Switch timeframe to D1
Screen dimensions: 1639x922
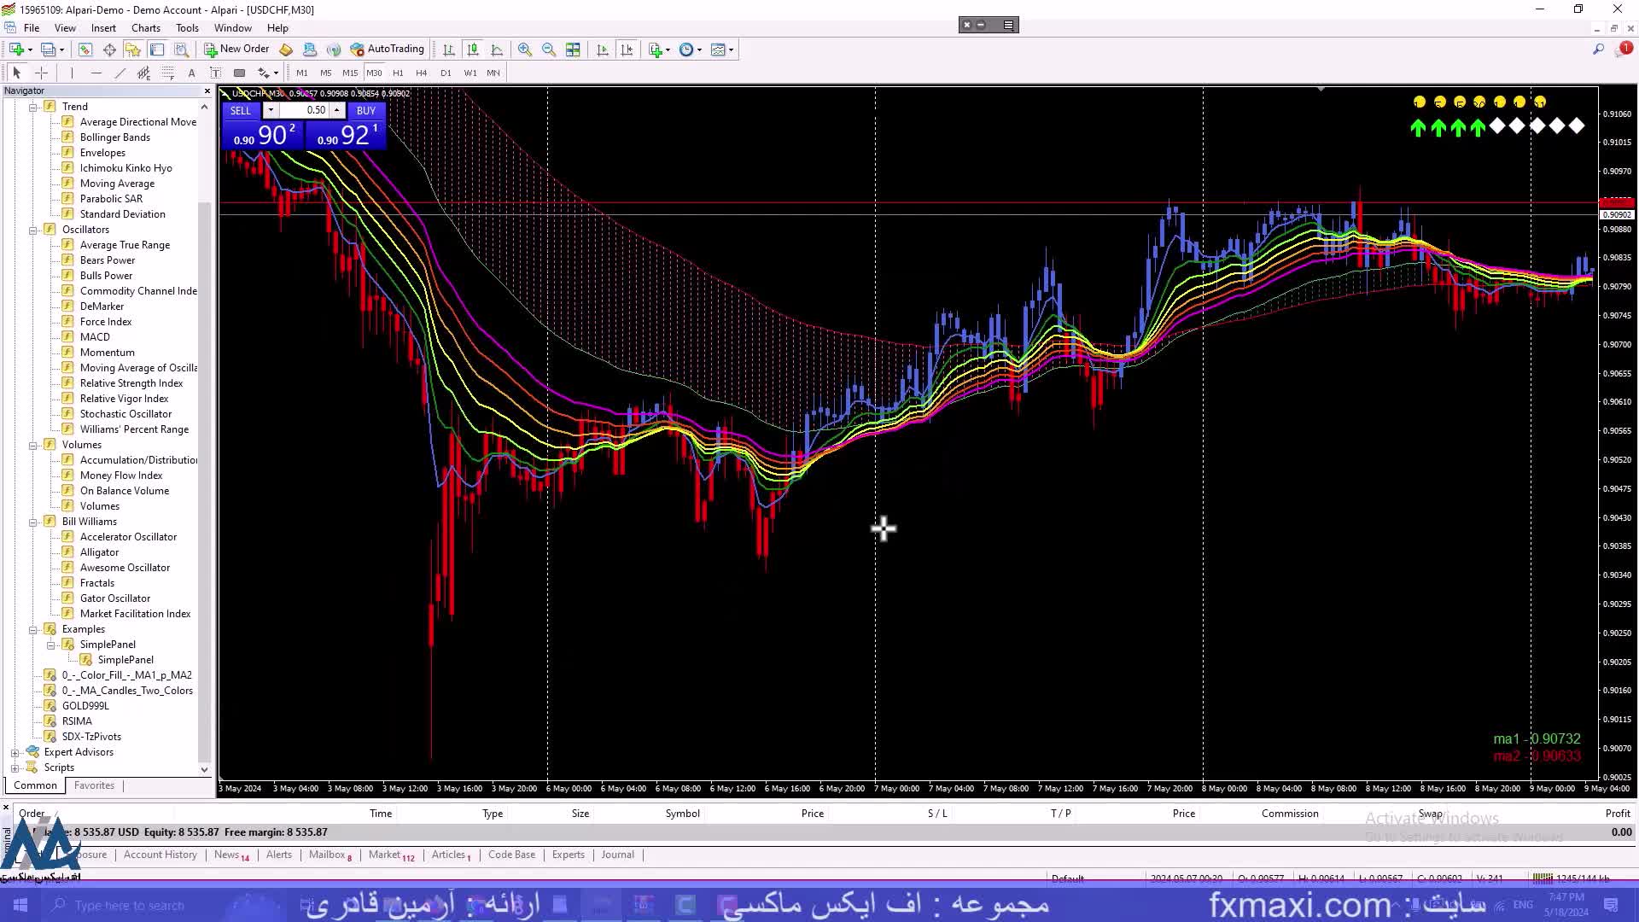[446, 73]
